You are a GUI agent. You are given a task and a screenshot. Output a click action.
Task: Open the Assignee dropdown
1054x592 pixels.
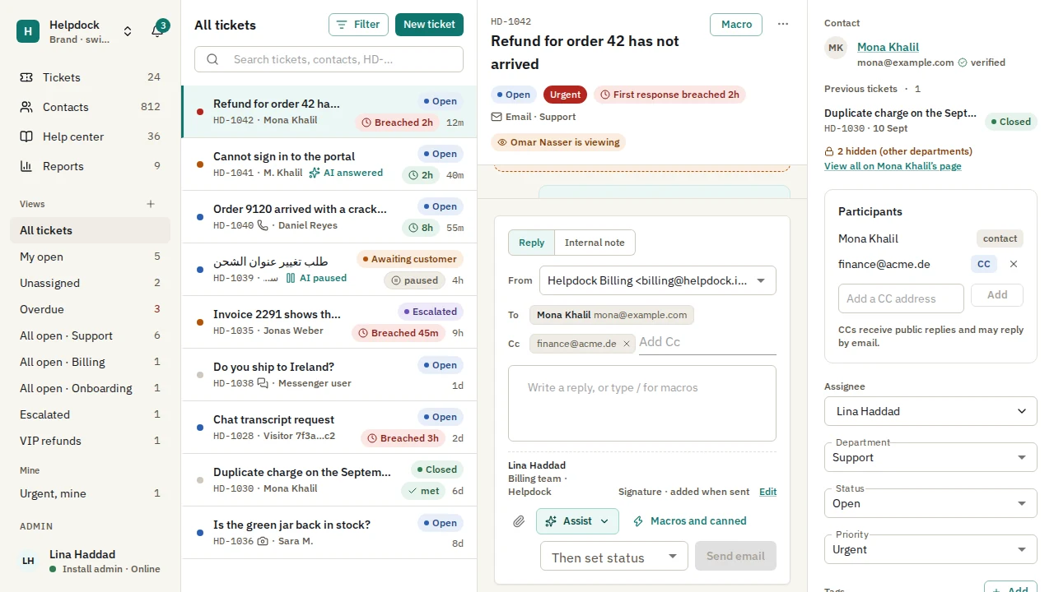(x=930, y=411)
